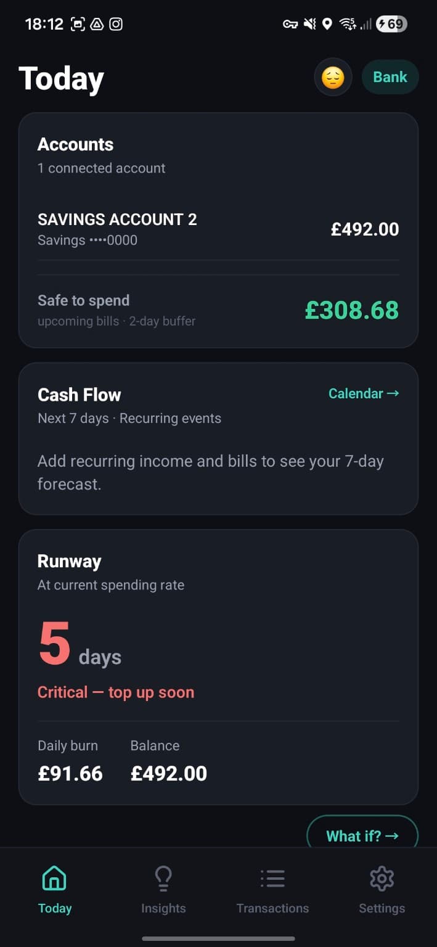The height and width of the screenshot is (947, 437).
Task: Switch to the Insights tab label
Action: point(163,908)
